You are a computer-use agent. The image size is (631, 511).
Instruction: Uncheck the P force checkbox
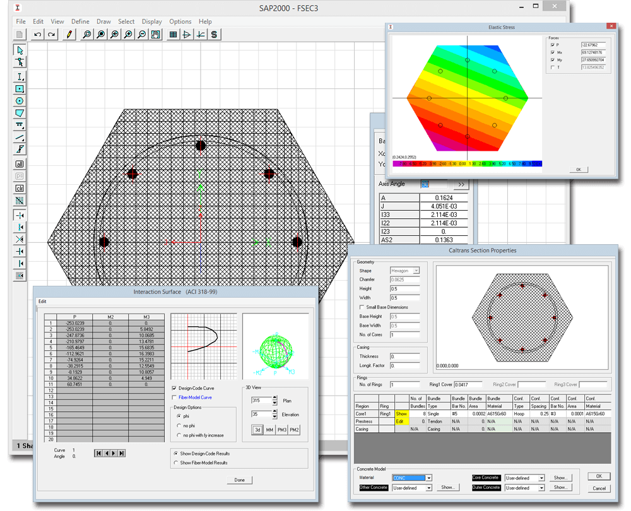(x=553, y=45)
